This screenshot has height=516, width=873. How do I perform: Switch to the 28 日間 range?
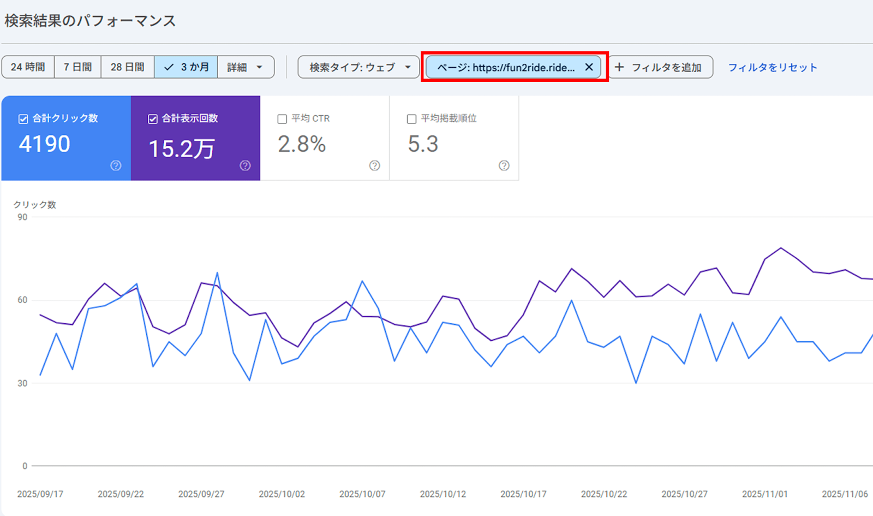coord(127,67)
